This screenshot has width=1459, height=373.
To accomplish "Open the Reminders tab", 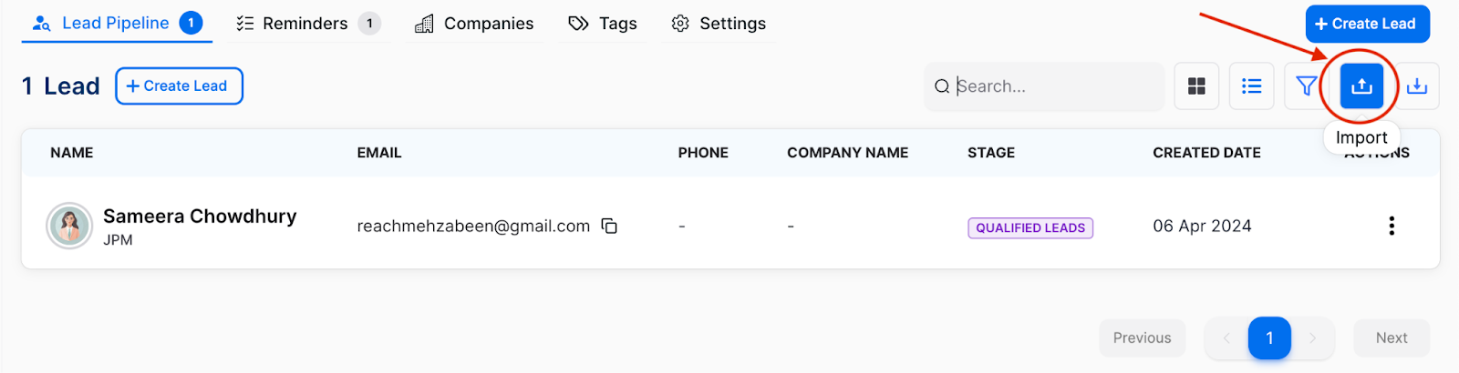I will 307,24.
